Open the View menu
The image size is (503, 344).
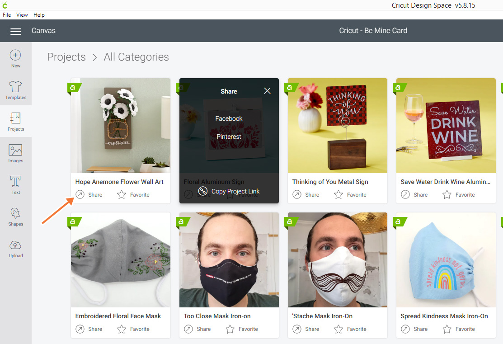point(22,15)
